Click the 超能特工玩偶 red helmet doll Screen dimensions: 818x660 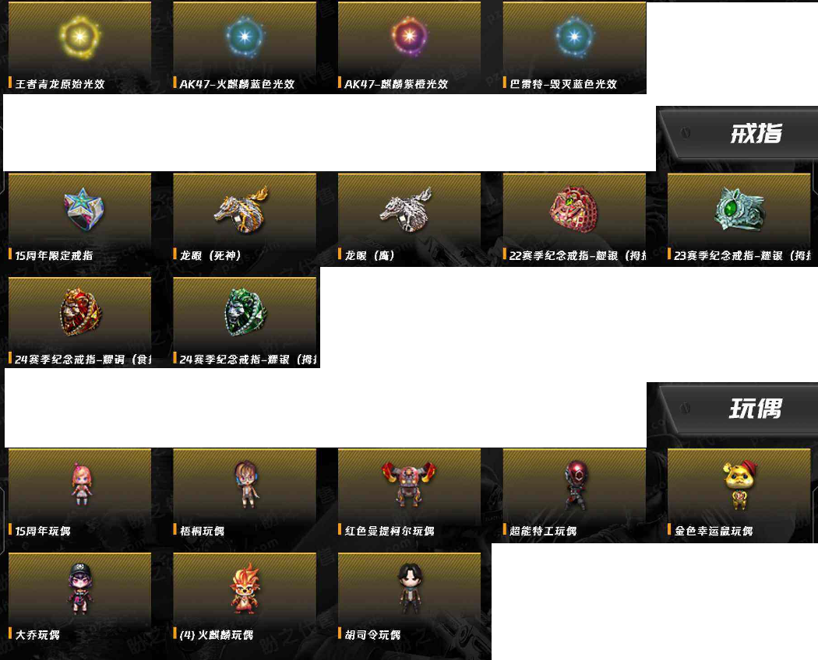(576, 485)
